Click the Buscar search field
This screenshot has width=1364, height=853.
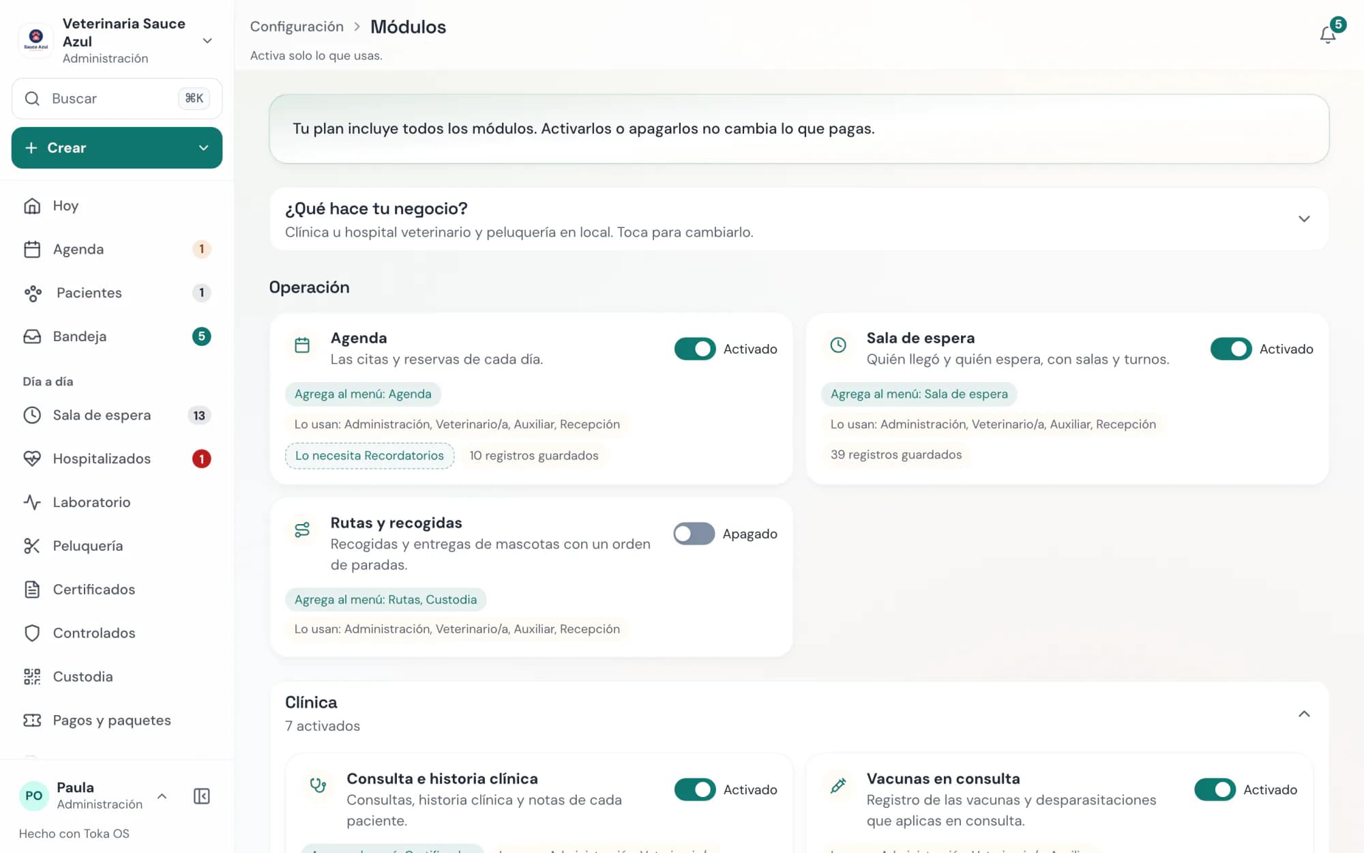click(x=117, y=98)
